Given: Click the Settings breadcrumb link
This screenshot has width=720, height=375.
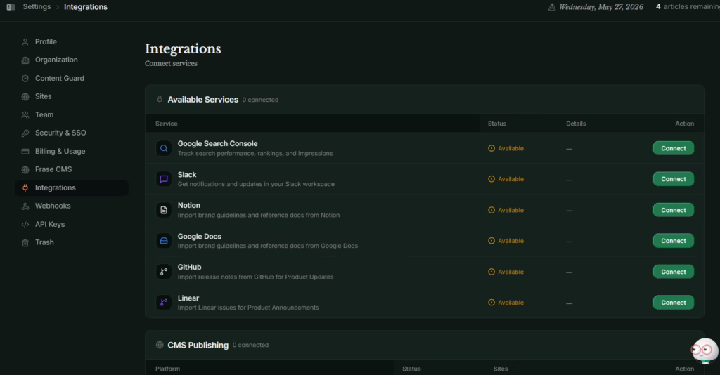Looking at the screenshot, I should click(37, 7).
